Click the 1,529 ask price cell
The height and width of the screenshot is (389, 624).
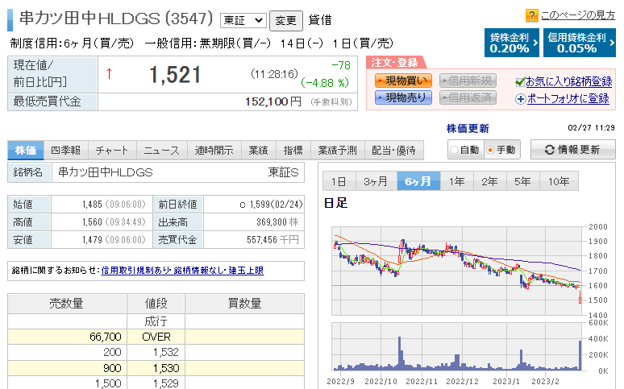156,383
